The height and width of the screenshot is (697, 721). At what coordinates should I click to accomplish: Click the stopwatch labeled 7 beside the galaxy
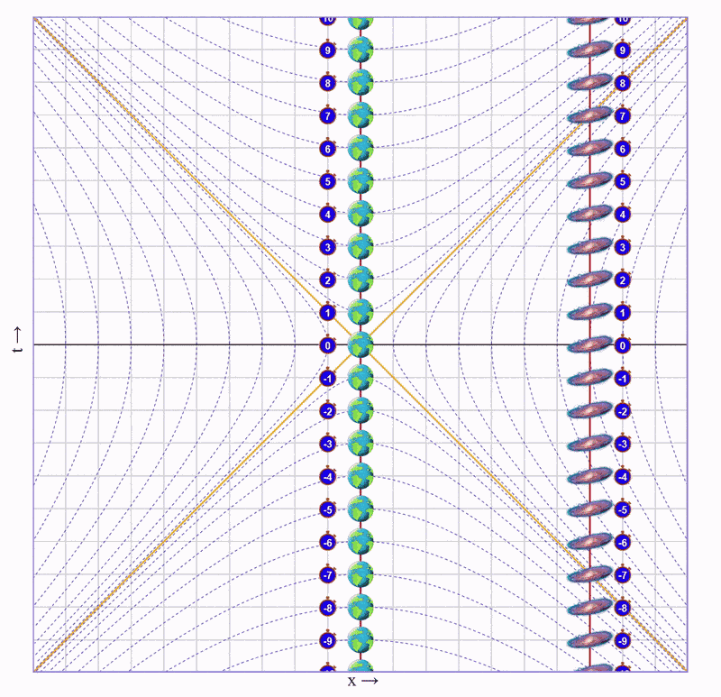click(x=623, y=115)
